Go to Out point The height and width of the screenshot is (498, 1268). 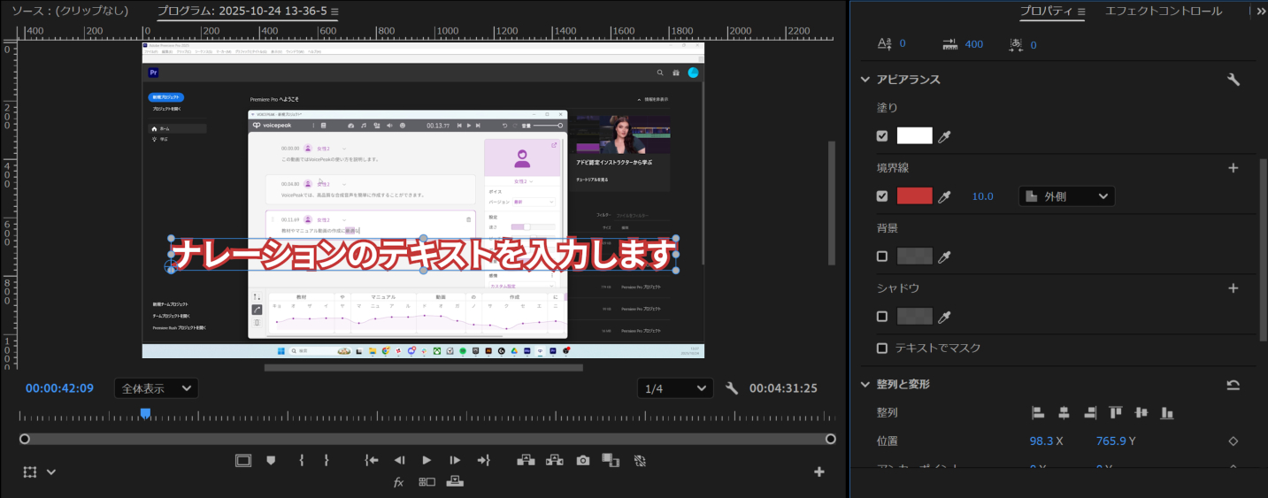click(483, 460)
